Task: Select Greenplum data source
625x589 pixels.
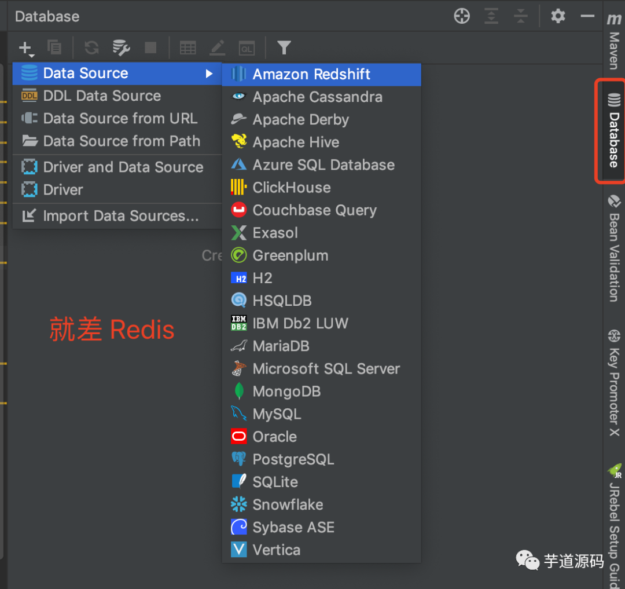Action: [321, 255]
